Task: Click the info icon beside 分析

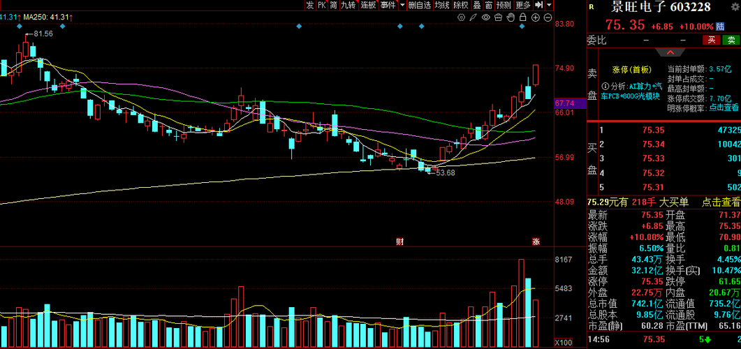Action: (x=606, y=87)
